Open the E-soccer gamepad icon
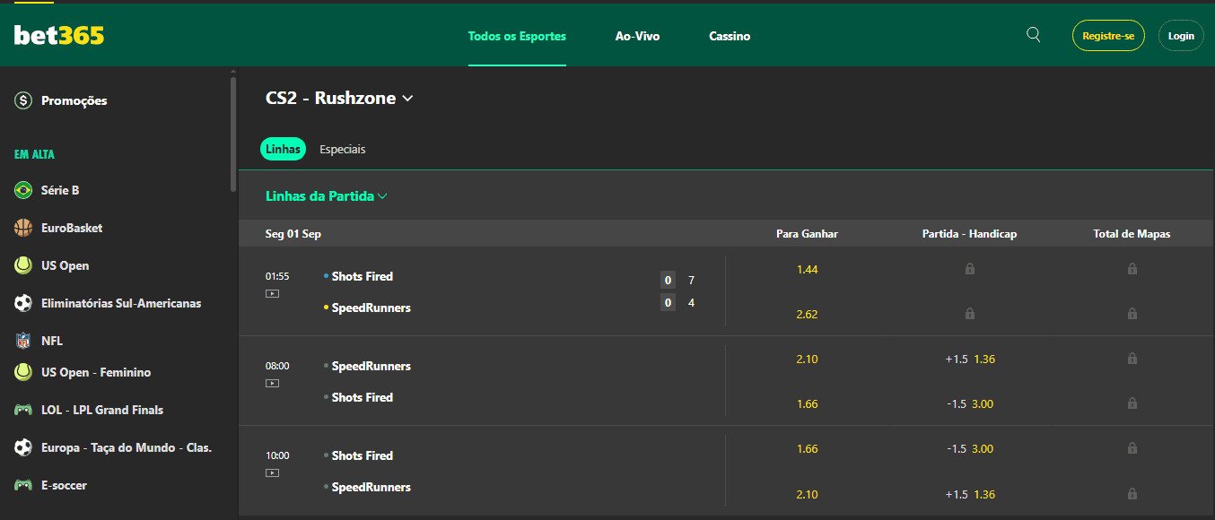 (23, 485)
